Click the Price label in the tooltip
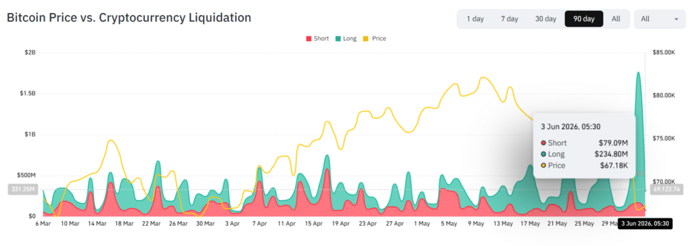Screen dimensions: 693x246 coord(556,166)
